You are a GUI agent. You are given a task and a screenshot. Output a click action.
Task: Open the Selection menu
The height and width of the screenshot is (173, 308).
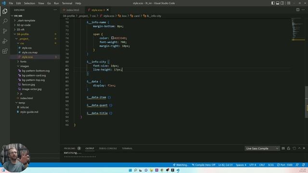point(29,3)
